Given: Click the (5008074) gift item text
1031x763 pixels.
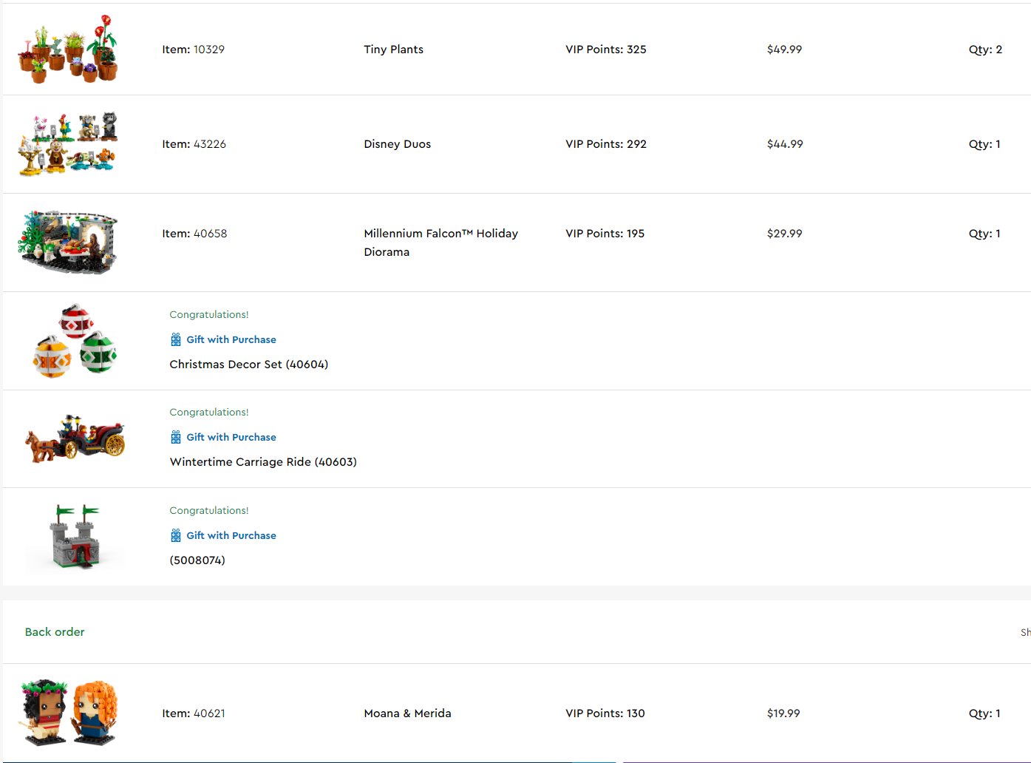Looking at the screenshot, I should [197, 560].
